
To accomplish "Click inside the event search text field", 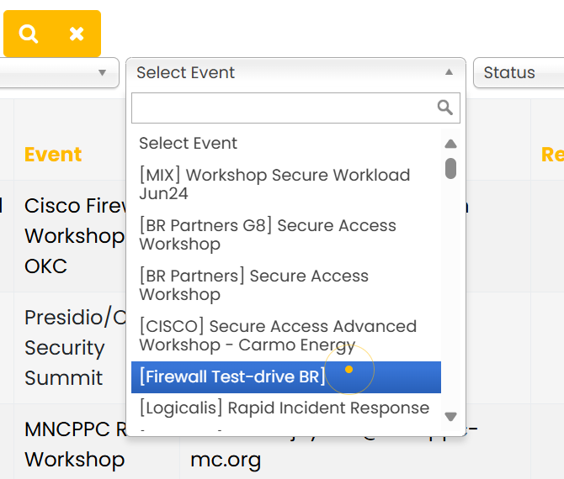I will 282,108.
